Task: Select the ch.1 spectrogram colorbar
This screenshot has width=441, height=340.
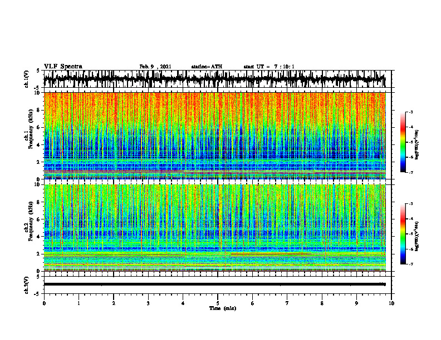Action: [403, 142]
